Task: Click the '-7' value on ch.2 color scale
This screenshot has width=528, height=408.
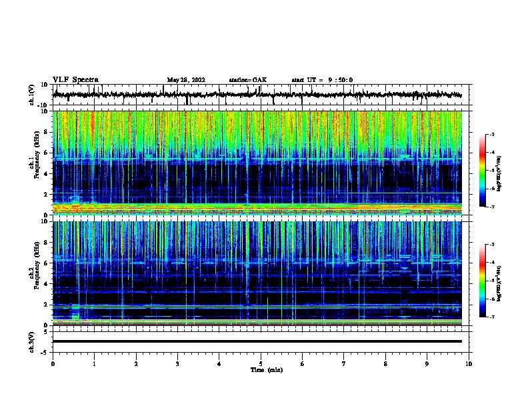Action: coord(492,317)
